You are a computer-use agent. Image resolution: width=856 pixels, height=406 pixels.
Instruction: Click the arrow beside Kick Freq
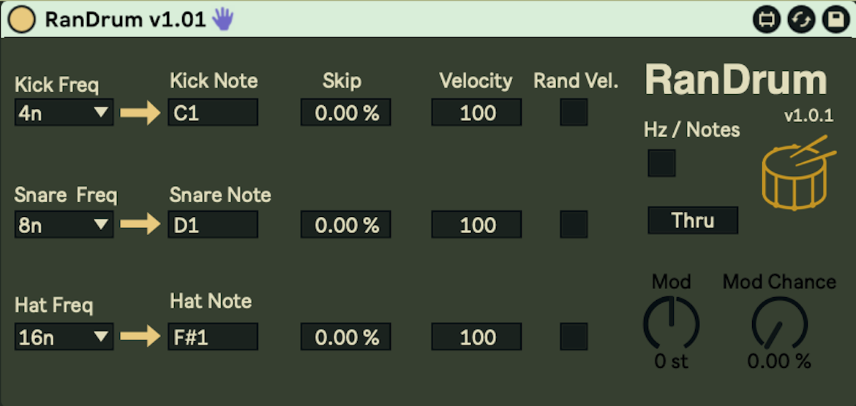point(139,113)
